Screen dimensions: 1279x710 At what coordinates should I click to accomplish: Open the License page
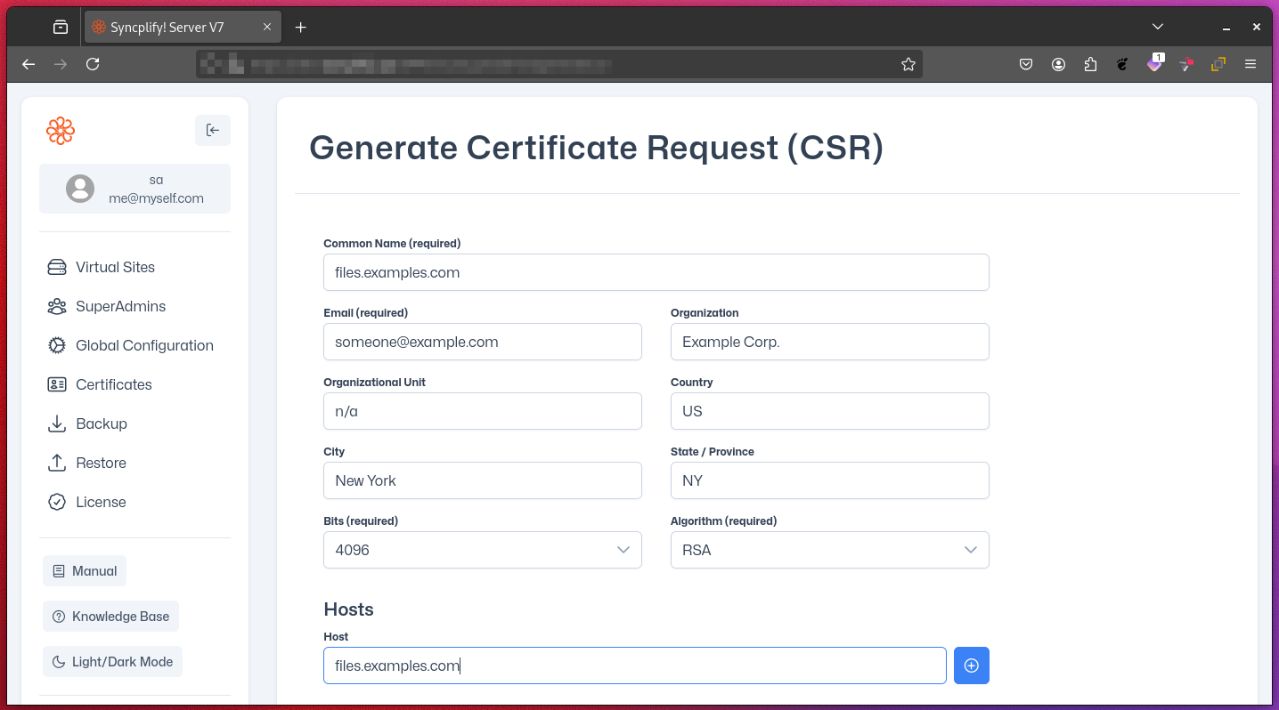101,502
